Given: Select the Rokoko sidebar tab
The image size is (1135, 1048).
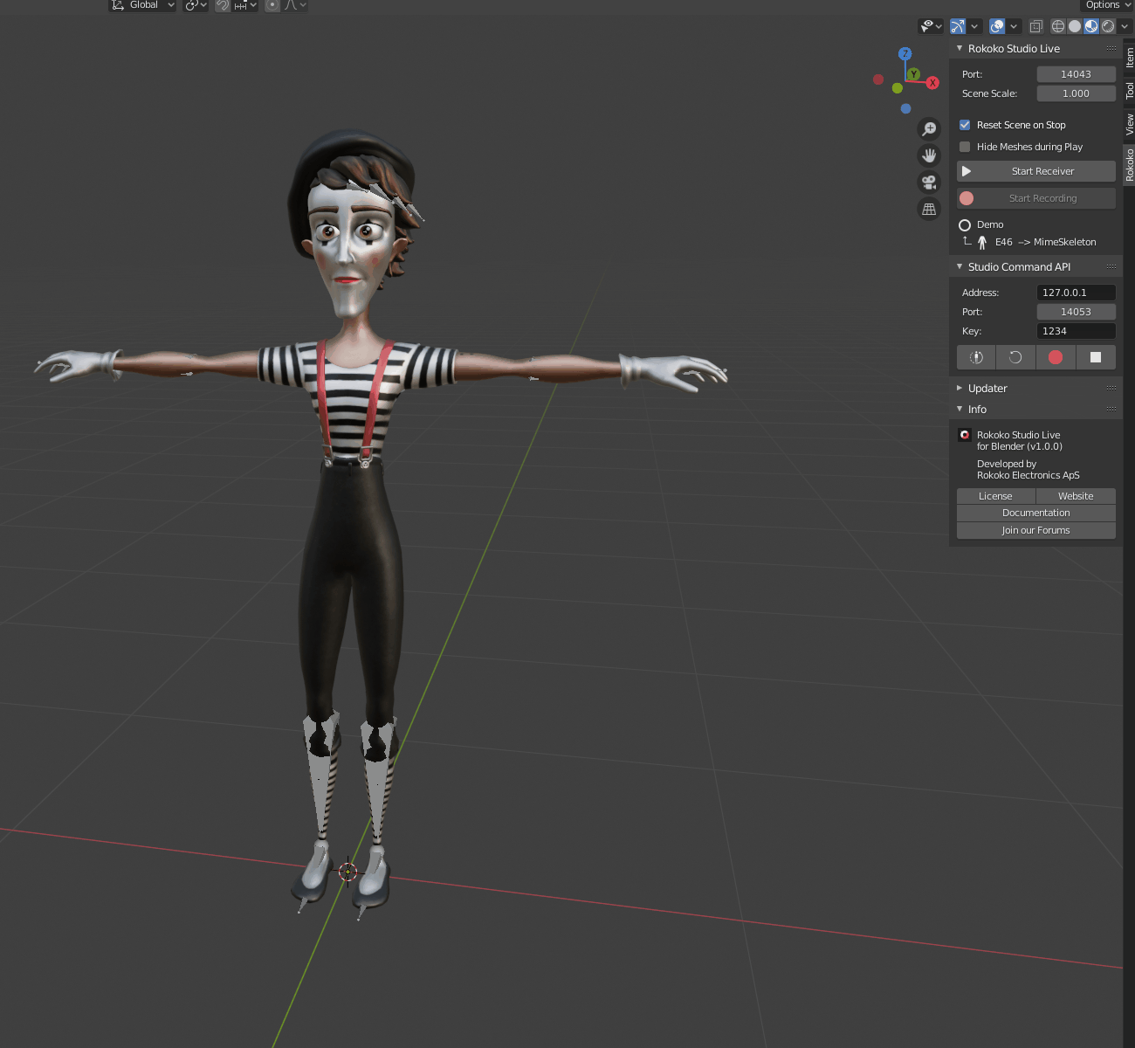Looking at the screenshot, I should point(1129,164).
